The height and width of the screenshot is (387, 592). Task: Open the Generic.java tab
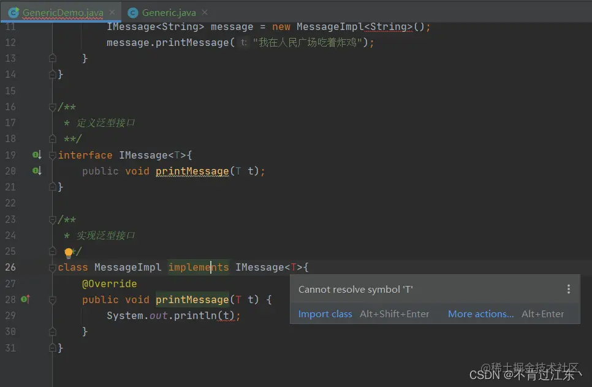point(169,12)
